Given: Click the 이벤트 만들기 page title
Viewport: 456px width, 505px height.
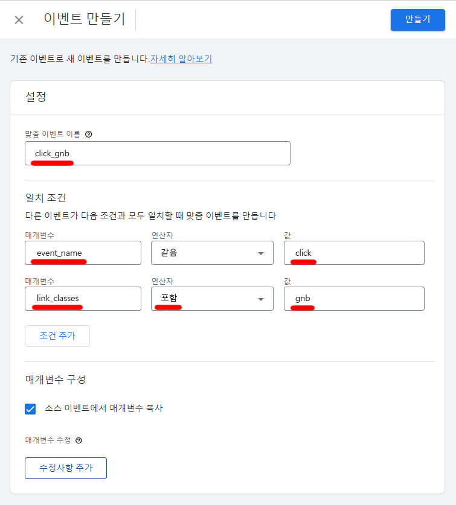Looking at the screenshot, I should click(x=85, y=19).
